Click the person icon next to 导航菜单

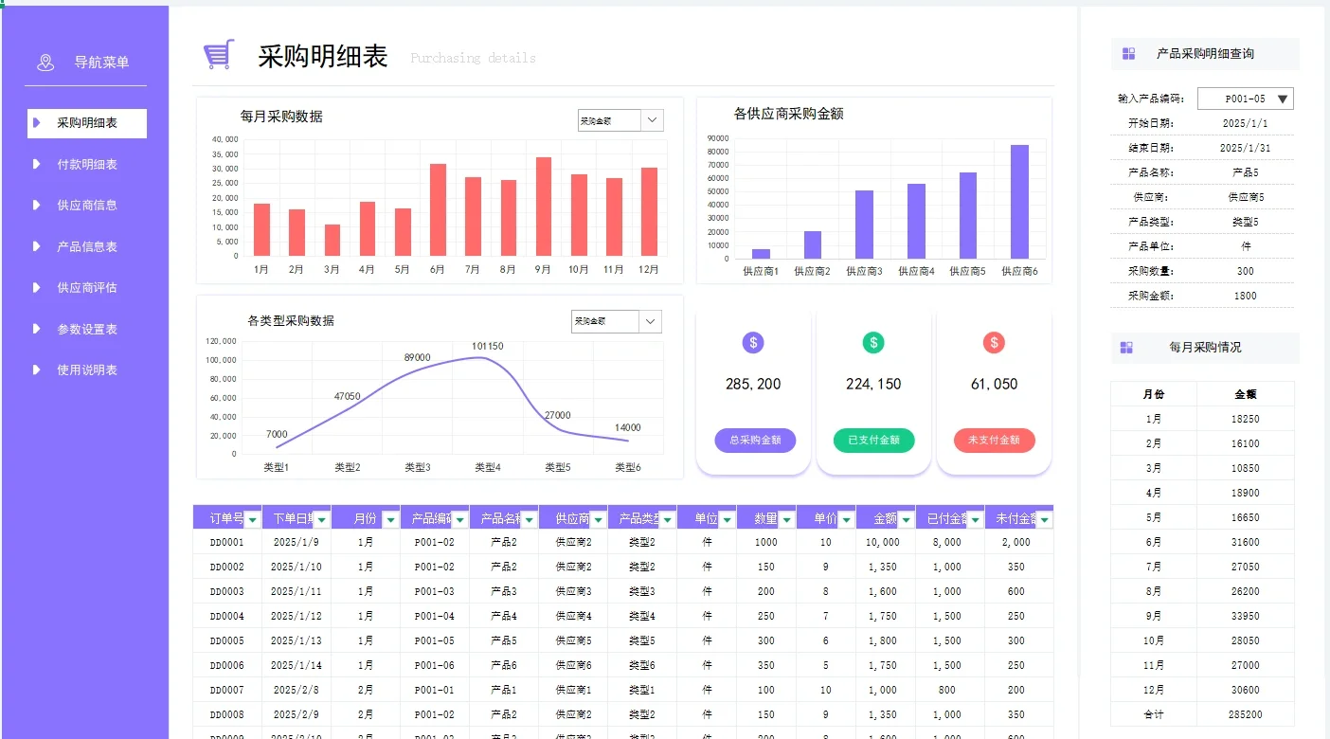tap(45, 61)
